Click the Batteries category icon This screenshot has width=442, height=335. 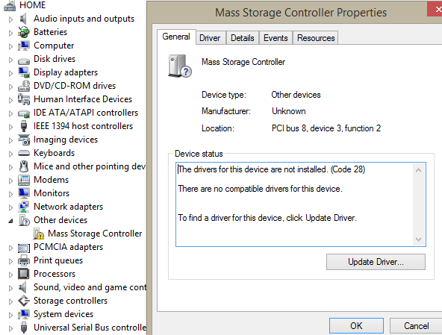(24, 32)
